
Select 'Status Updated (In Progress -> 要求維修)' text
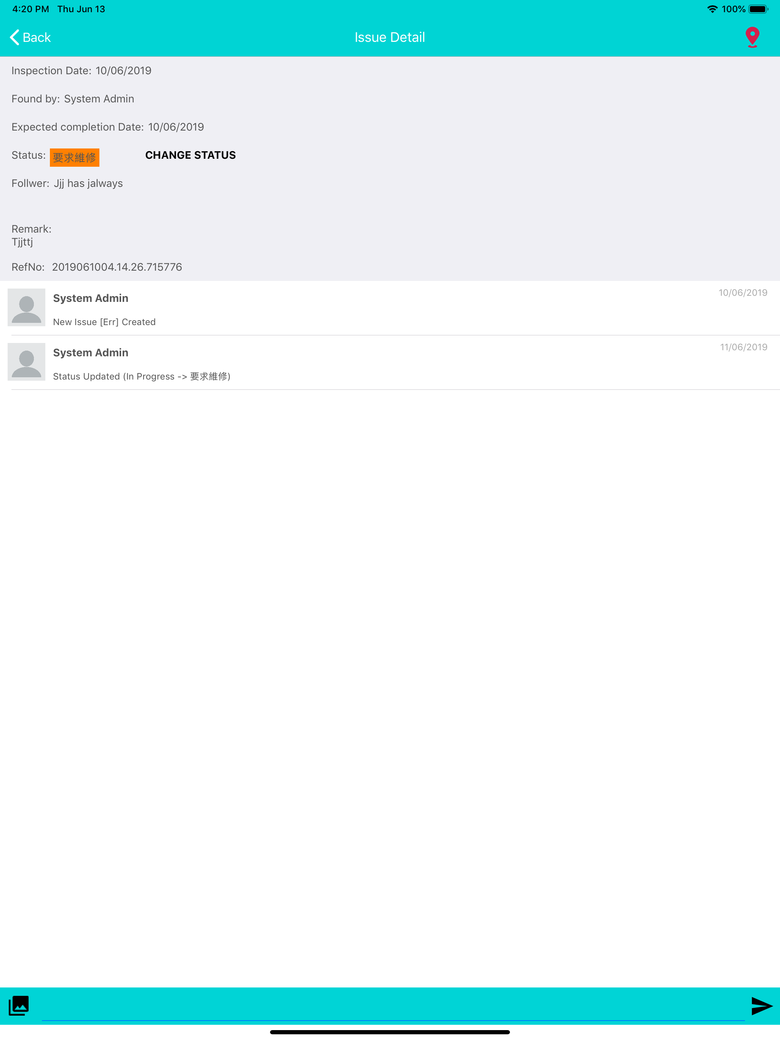tap(142, 376)
